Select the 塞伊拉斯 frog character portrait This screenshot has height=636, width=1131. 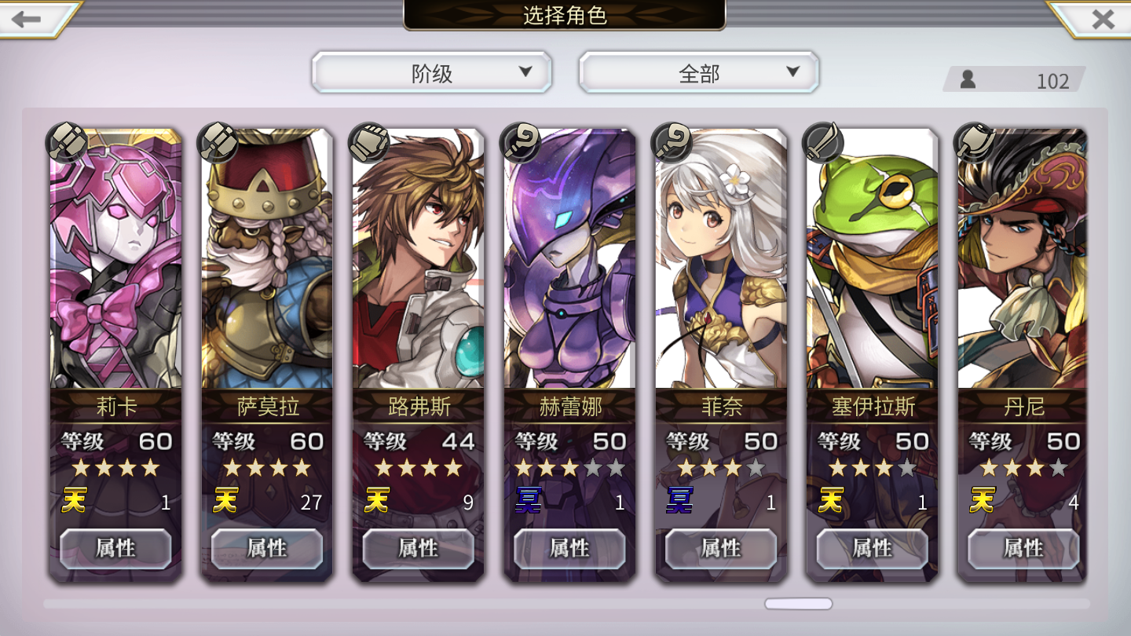click(873, 258)
